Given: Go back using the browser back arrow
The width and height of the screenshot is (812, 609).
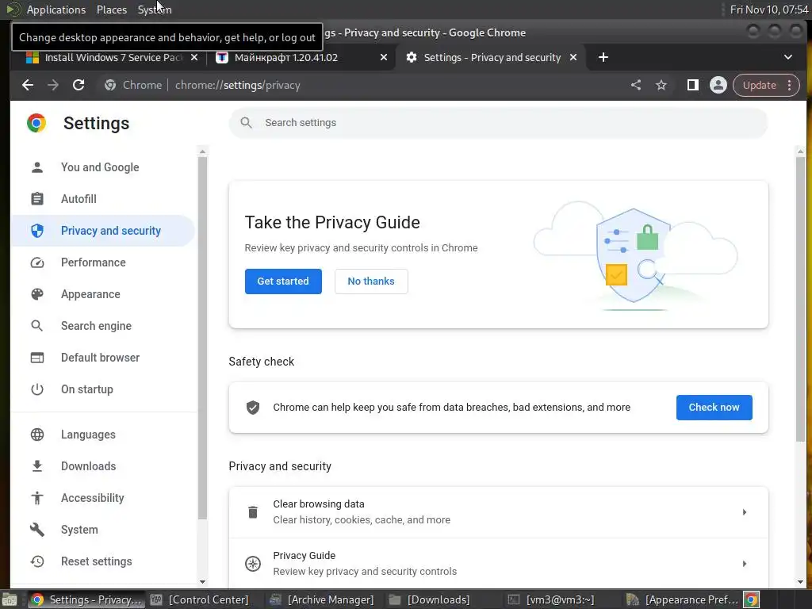Looking at the screenshot, I should pos(28,85).
